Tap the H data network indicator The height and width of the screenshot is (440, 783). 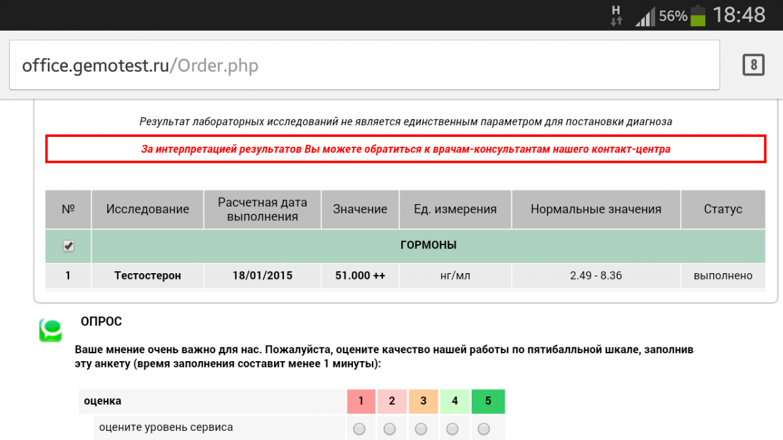pos(616,15)
